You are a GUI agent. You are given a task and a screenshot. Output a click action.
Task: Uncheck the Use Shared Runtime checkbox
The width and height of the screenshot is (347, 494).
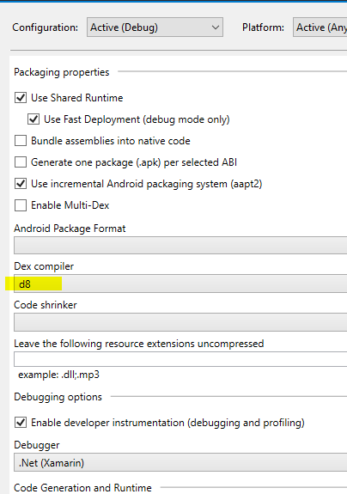[21, 98]
